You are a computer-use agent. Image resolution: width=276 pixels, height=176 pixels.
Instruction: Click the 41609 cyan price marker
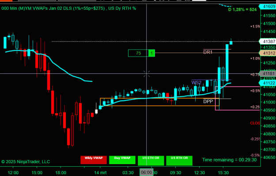coord(268,7)
